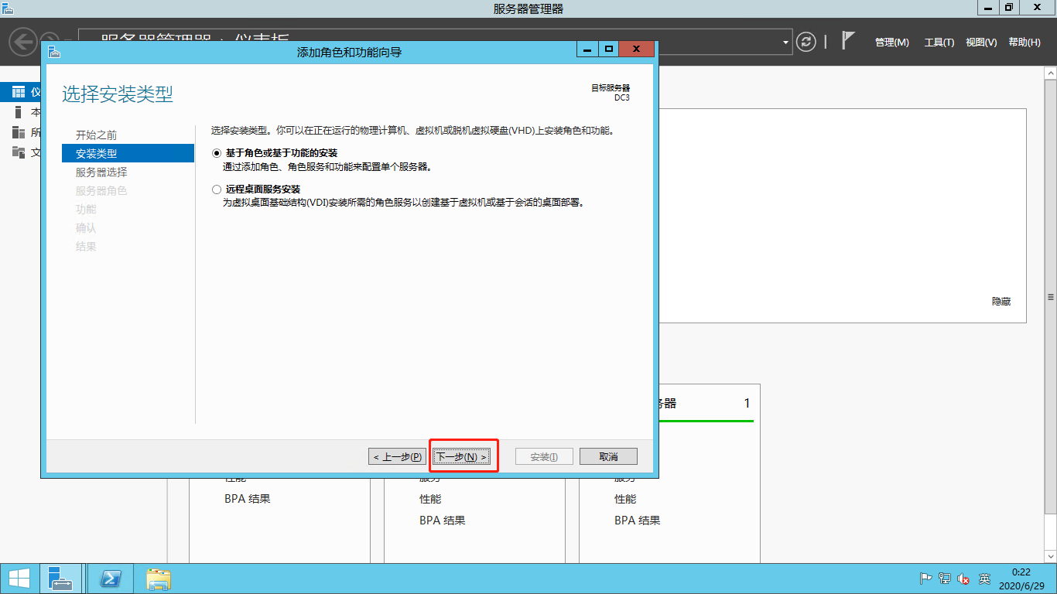The height and width of the screenshot is (594, 1057).
Task: Click BPA 结果 in the left tile
Action: (248, 499)
